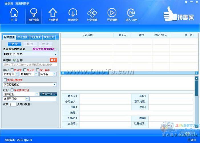Click the 退出 exit icon at the bottom
Screen dimensions: 200x143
(x=192, y=140)
